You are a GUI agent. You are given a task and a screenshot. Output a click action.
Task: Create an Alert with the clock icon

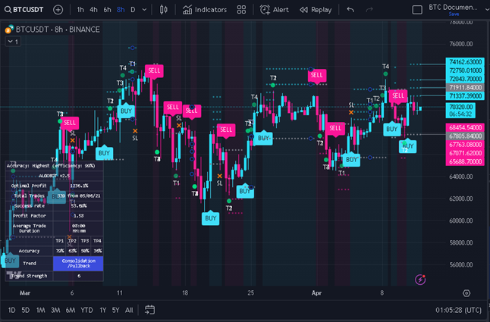(x=275, y=10)
